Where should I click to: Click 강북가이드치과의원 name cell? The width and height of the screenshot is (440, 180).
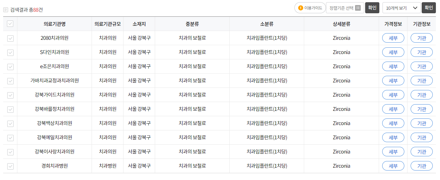tap(55, 95)
